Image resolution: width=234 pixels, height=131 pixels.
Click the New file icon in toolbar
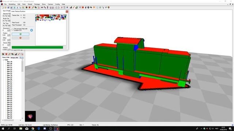pyautogui.click(x=3, y=7)
